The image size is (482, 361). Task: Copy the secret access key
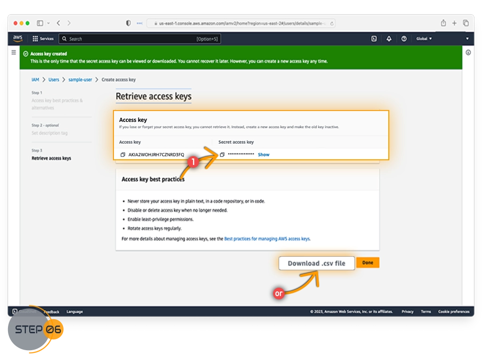point(222,155)
